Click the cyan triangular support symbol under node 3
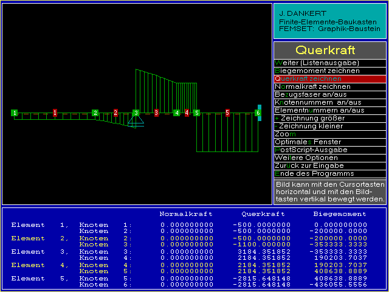The width and height of the screenshot is (389, 292). click(136, 121)
